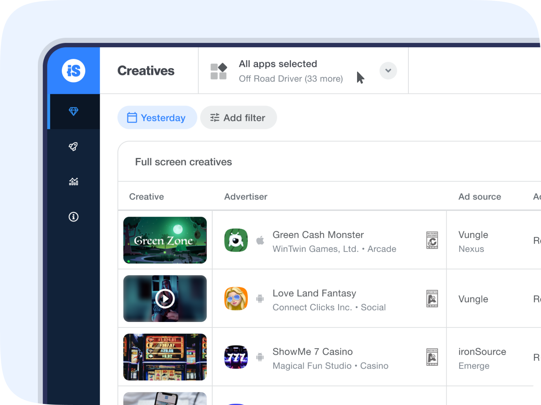Screen dimensions: 541x405
Task: Click the ironSource ad source cell
Action: coord(482,351)
